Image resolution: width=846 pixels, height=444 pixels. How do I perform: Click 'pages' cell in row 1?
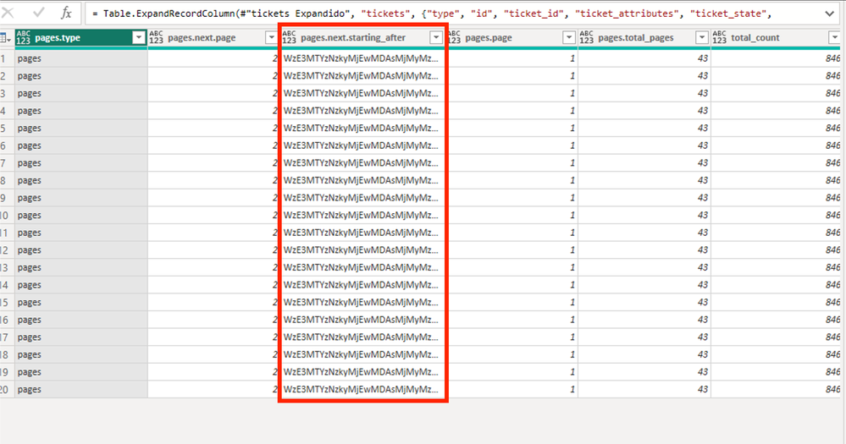81,58
